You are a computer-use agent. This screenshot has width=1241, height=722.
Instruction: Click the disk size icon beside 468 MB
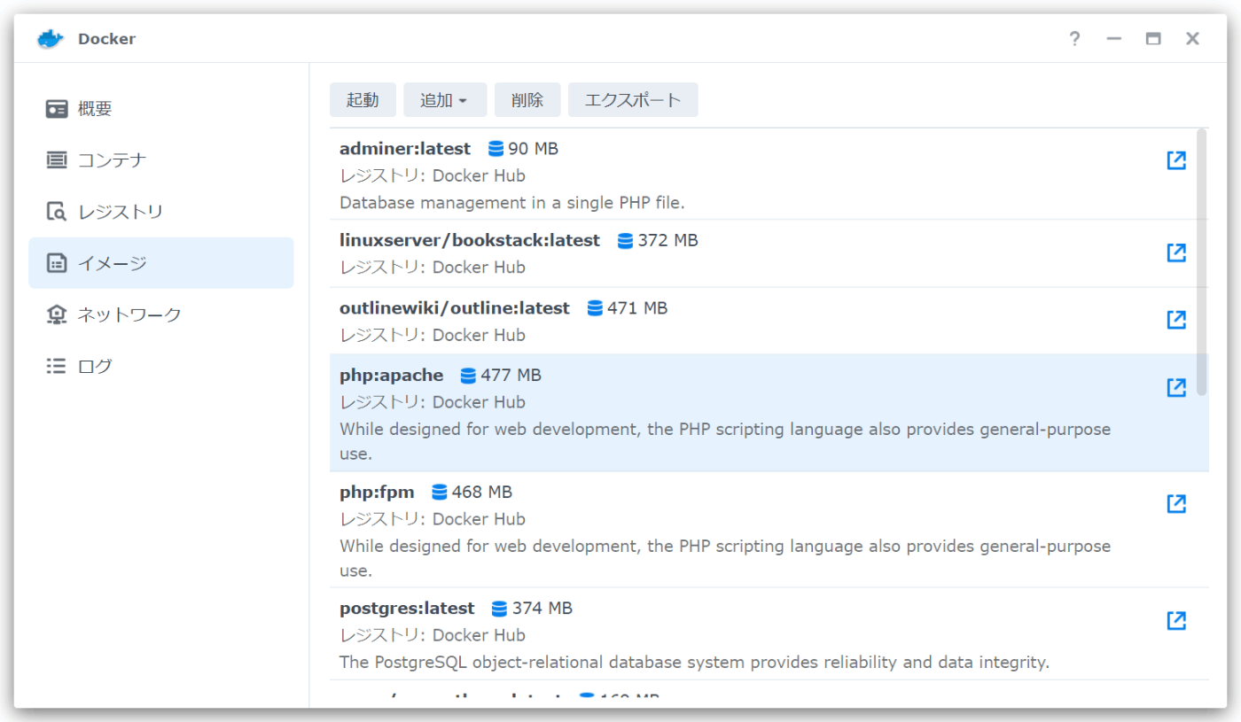point(439,493)
